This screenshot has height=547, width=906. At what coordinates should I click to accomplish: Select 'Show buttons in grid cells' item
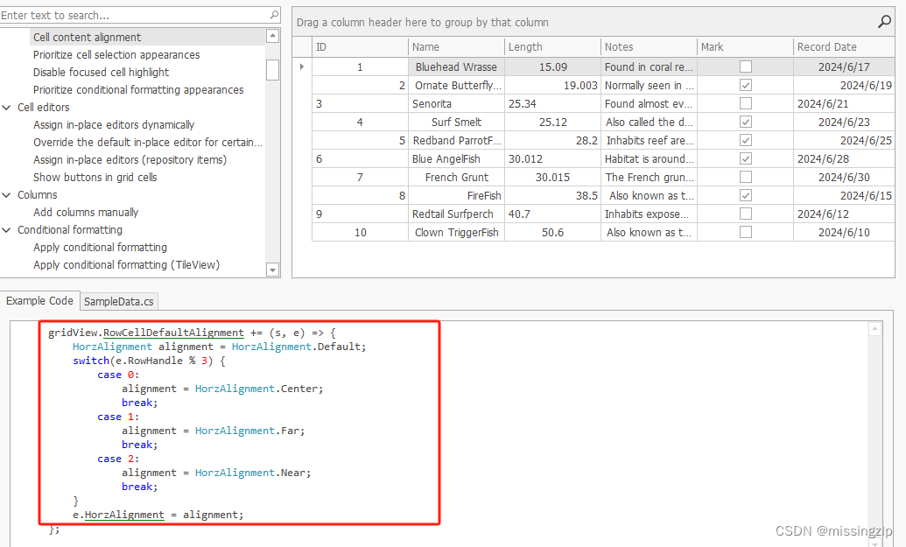pos(95,178)
